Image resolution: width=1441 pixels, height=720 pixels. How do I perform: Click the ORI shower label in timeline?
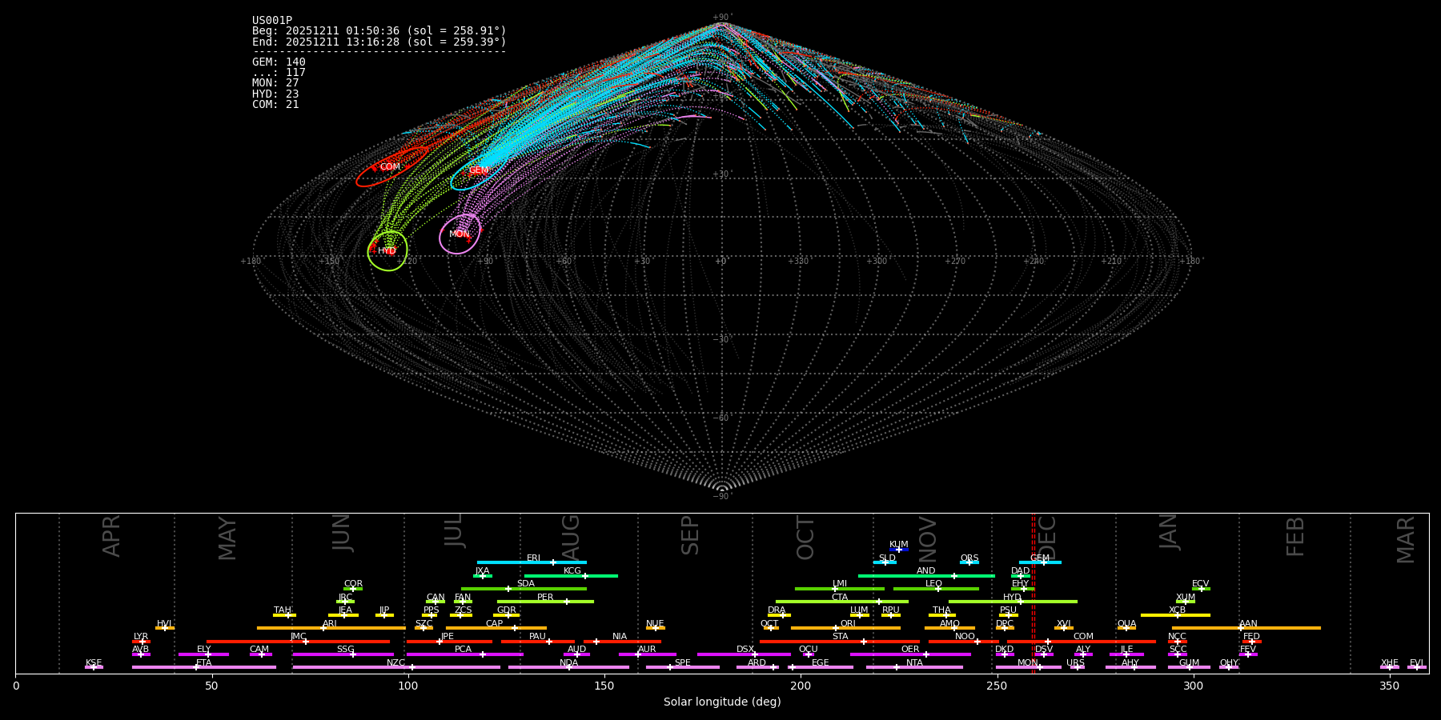click(x=848, y=624)
